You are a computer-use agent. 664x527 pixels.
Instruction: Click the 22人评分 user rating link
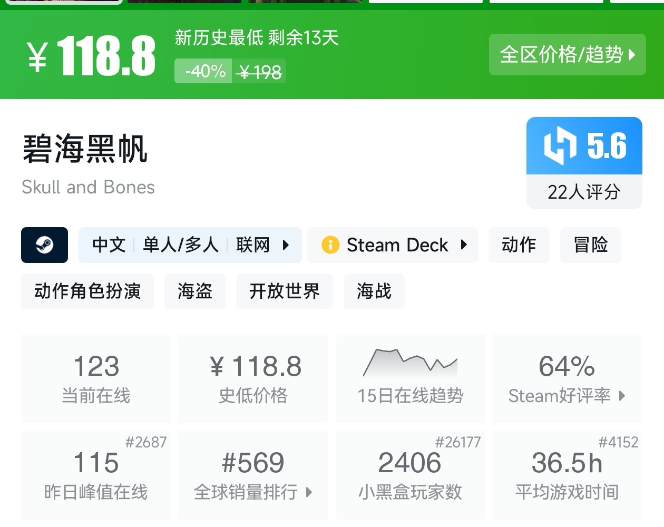[584, 193]
